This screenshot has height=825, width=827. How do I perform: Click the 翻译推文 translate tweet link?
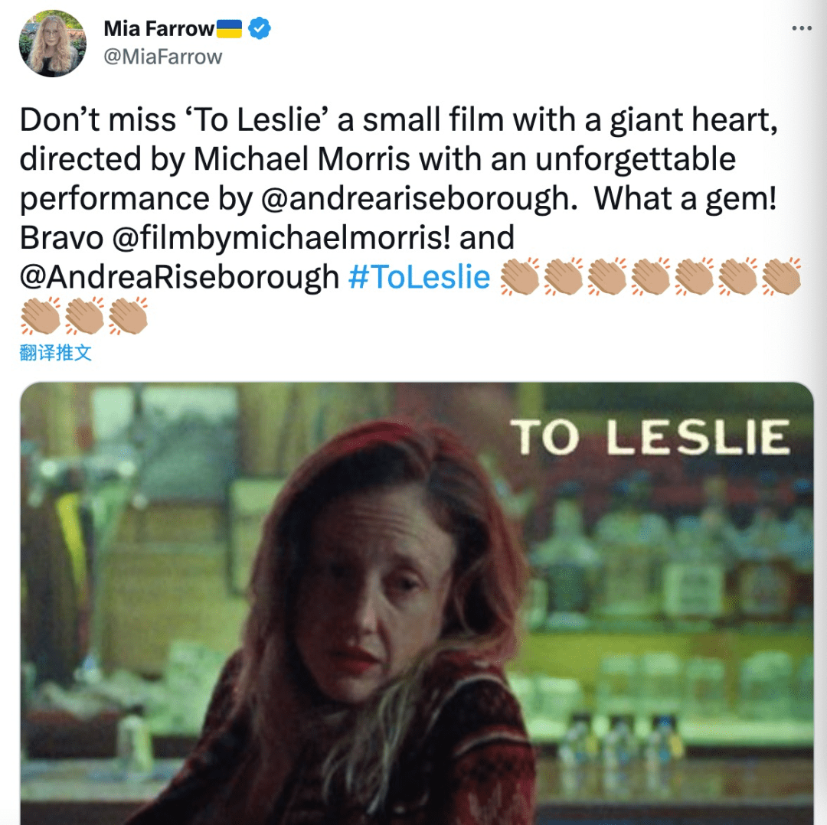[55, 353]
